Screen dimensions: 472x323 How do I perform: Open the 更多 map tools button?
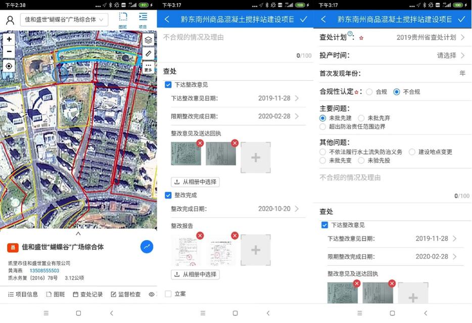pos(148,67)
